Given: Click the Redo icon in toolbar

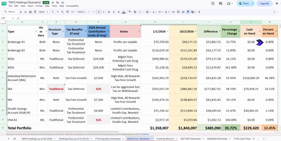Looking at the screenshot, I should [26, 12].
